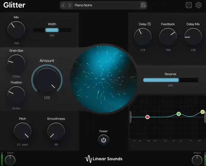The width and height of the screenshot is (206, 166).
Task: Save the current preset with the floppy icon
Action: 143,5
